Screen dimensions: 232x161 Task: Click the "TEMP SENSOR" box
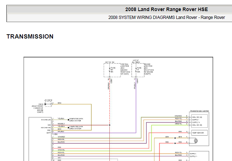point(199,133)
